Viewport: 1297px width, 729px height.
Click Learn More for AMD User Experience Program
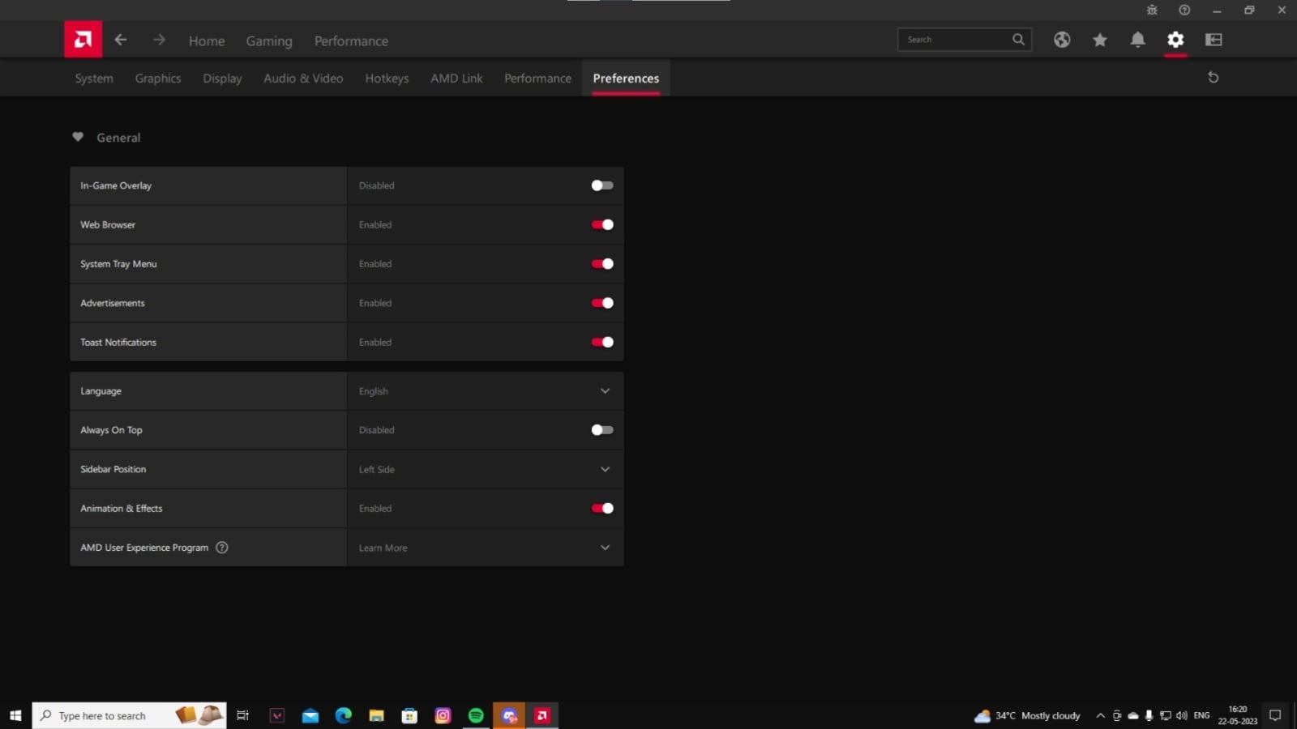[x=383, y=548]
